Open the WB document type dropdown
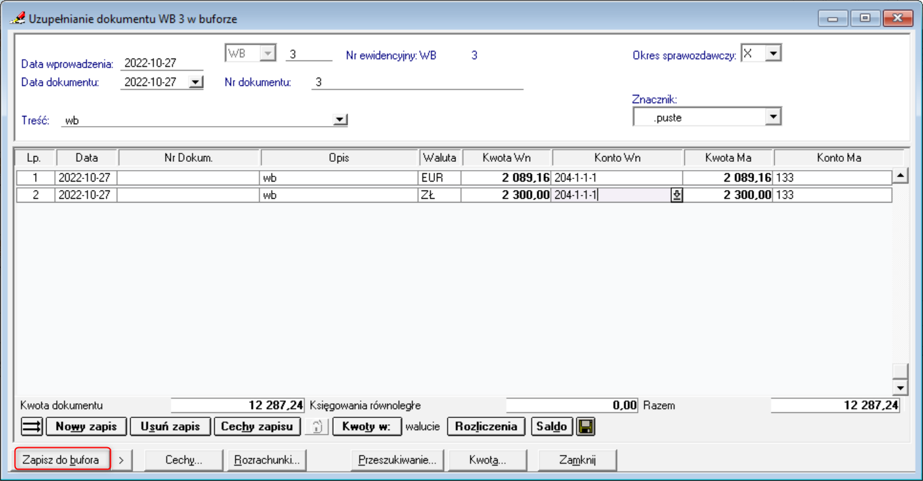The image size is (923, 481). point(268,54)
